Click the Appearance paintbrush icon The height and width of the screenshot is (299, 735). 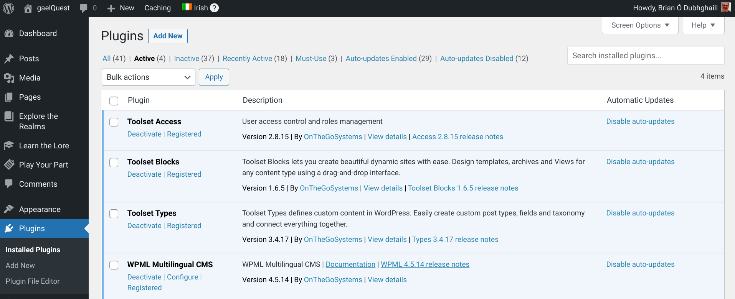pos(9,209)
